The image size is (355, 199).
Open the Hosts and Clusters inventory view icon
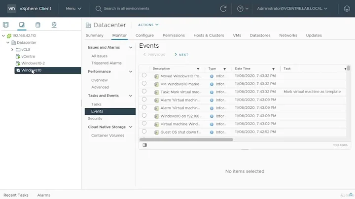click(5, 25)
